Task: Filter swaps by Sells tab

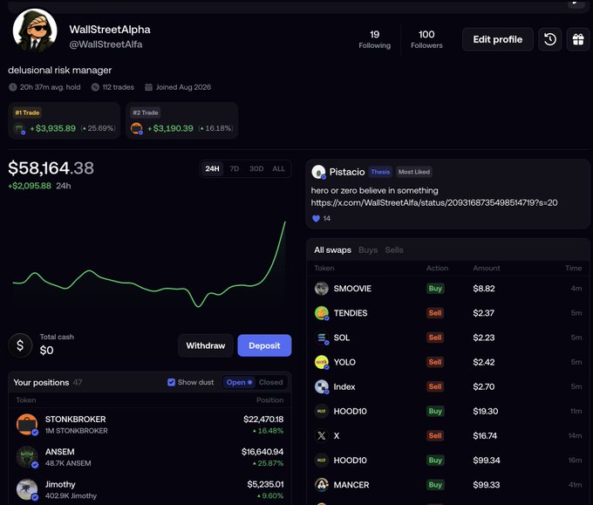Action: click(394, 250)
